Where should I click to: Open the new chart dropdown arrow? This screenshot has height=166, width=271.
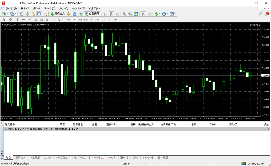pos(8,14)
